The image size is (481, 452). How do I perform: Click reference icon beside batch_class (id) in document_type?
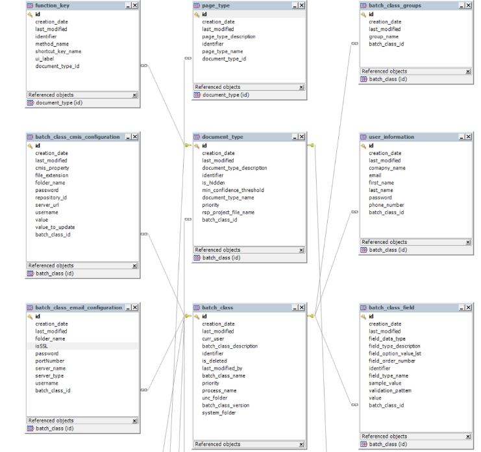tap(197, 258)
